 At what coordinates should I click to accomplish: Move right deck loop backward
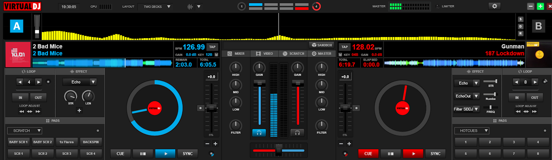point(518,111)
